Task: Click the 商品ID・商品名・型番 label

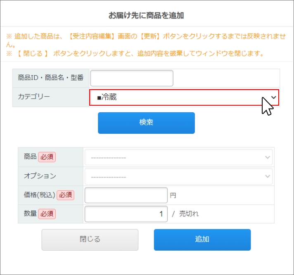Action: (x=51, y=78)
